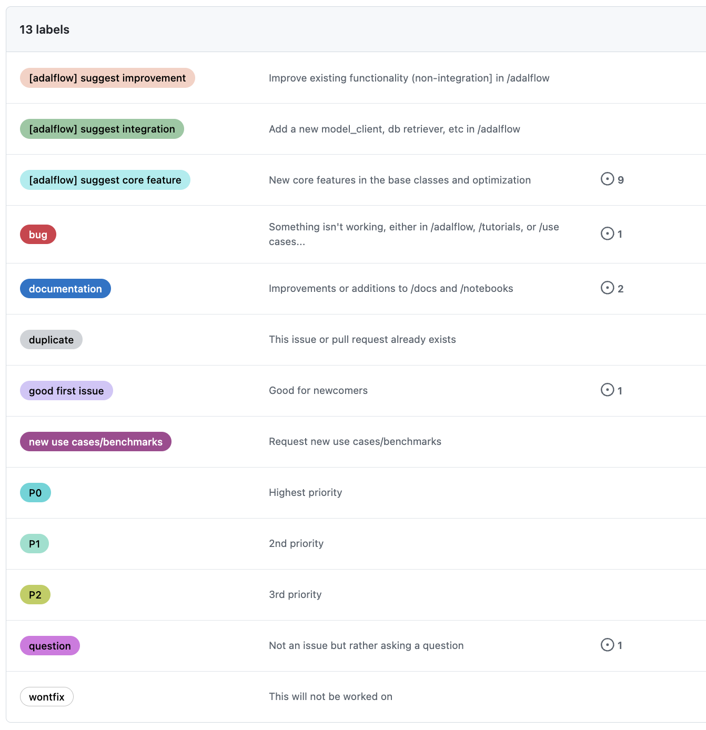Select the blue 'documentation' label
706x730 pixels.
pos(65,289)
